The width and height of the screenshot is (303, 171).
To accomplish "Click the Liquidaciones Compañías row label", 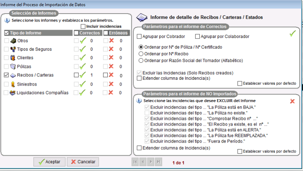I will click(43, 93).
